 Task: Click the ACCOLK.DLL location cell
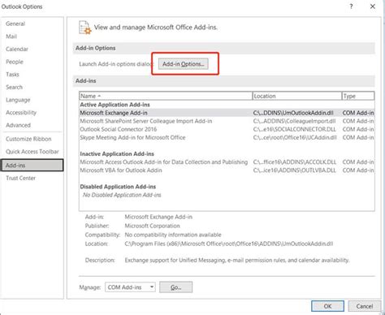295,162
